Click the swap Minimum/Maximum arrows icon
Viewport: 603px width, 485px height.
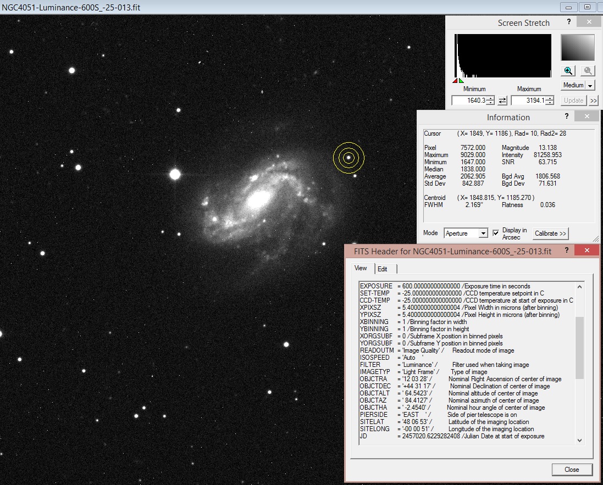point(502,100)
